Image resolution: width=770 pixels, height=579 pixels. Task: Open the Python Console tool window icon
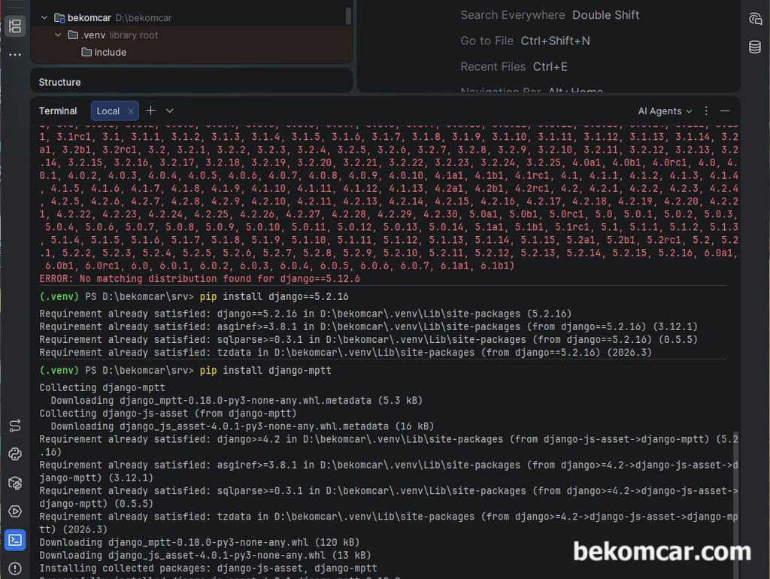pyautogui.click(x=15, y=453)
